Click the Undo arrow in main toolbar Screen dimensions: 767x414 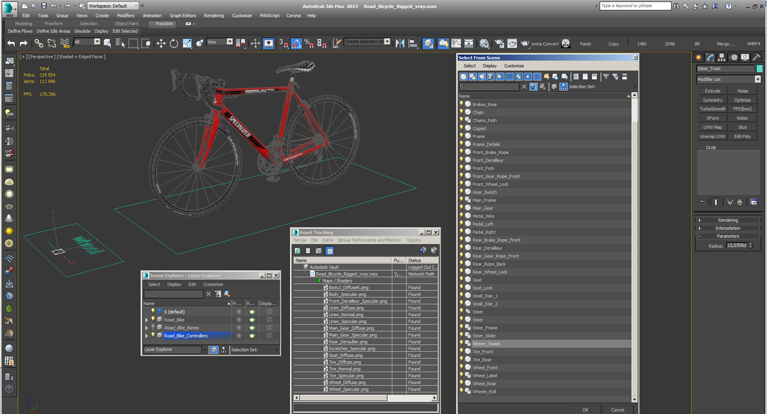(11, 43)
